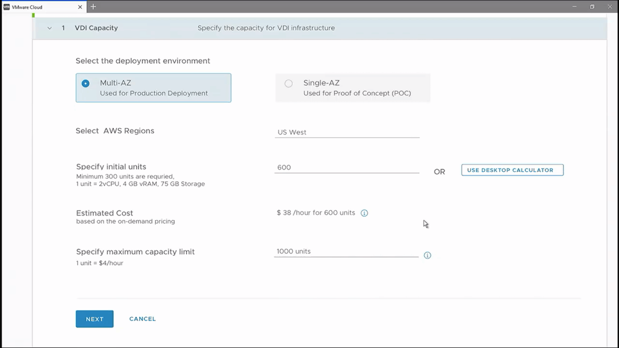Restore down the browser window
The image size is (619, 348).
pos(592,7)
